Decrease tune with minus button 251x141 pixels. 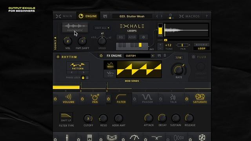160,49
